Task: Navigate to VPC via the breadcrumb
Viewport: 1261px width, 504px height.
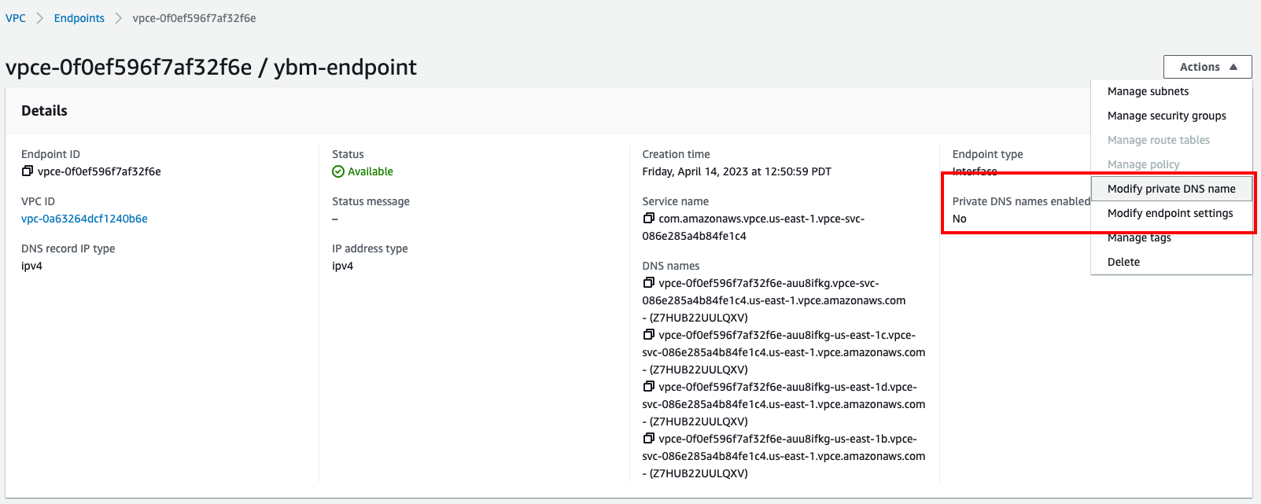Action: coord(16,17)
